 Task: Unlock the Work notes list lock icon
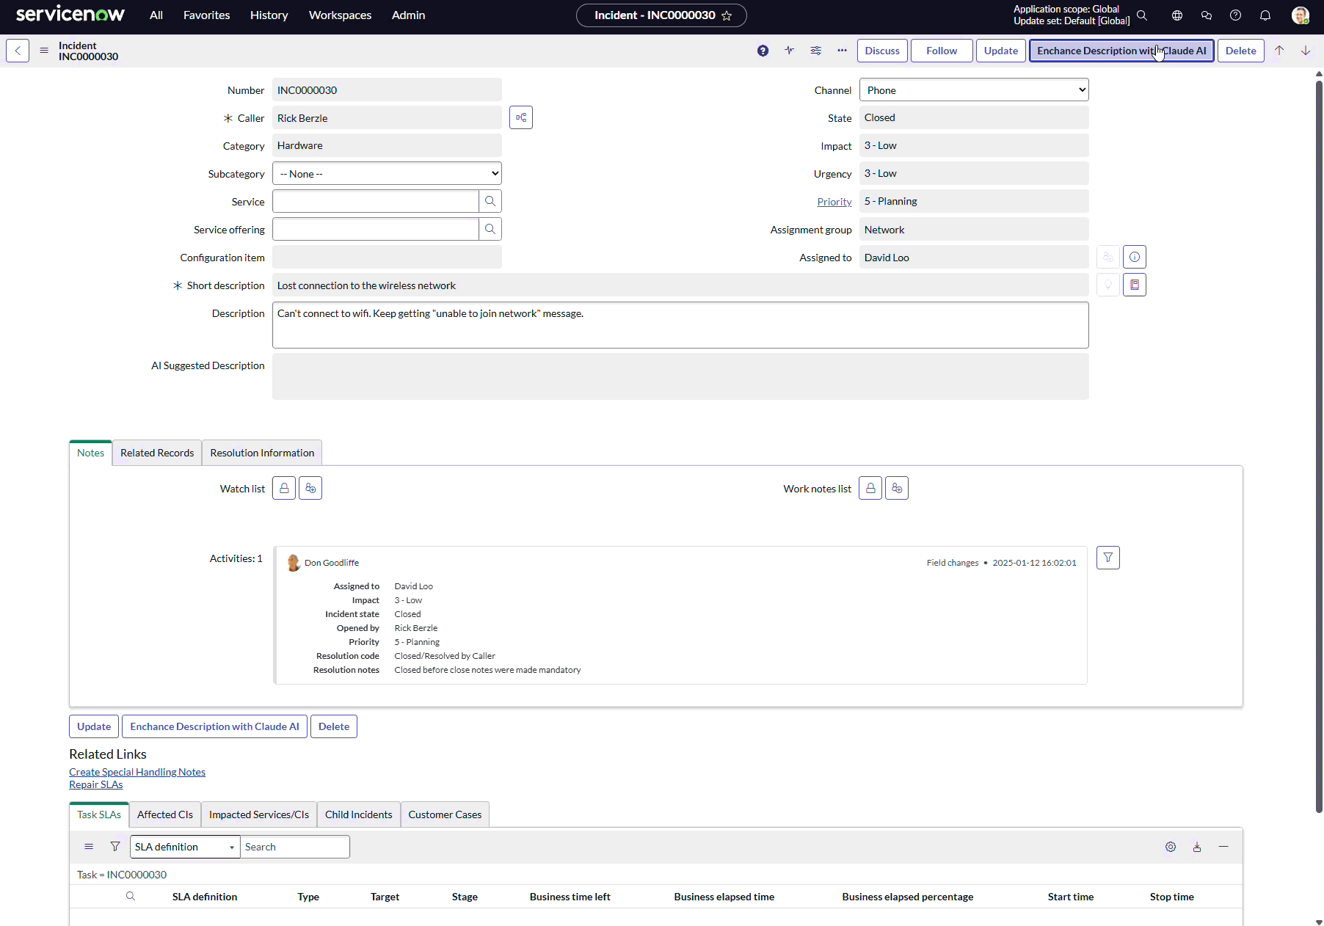(870, 488)
